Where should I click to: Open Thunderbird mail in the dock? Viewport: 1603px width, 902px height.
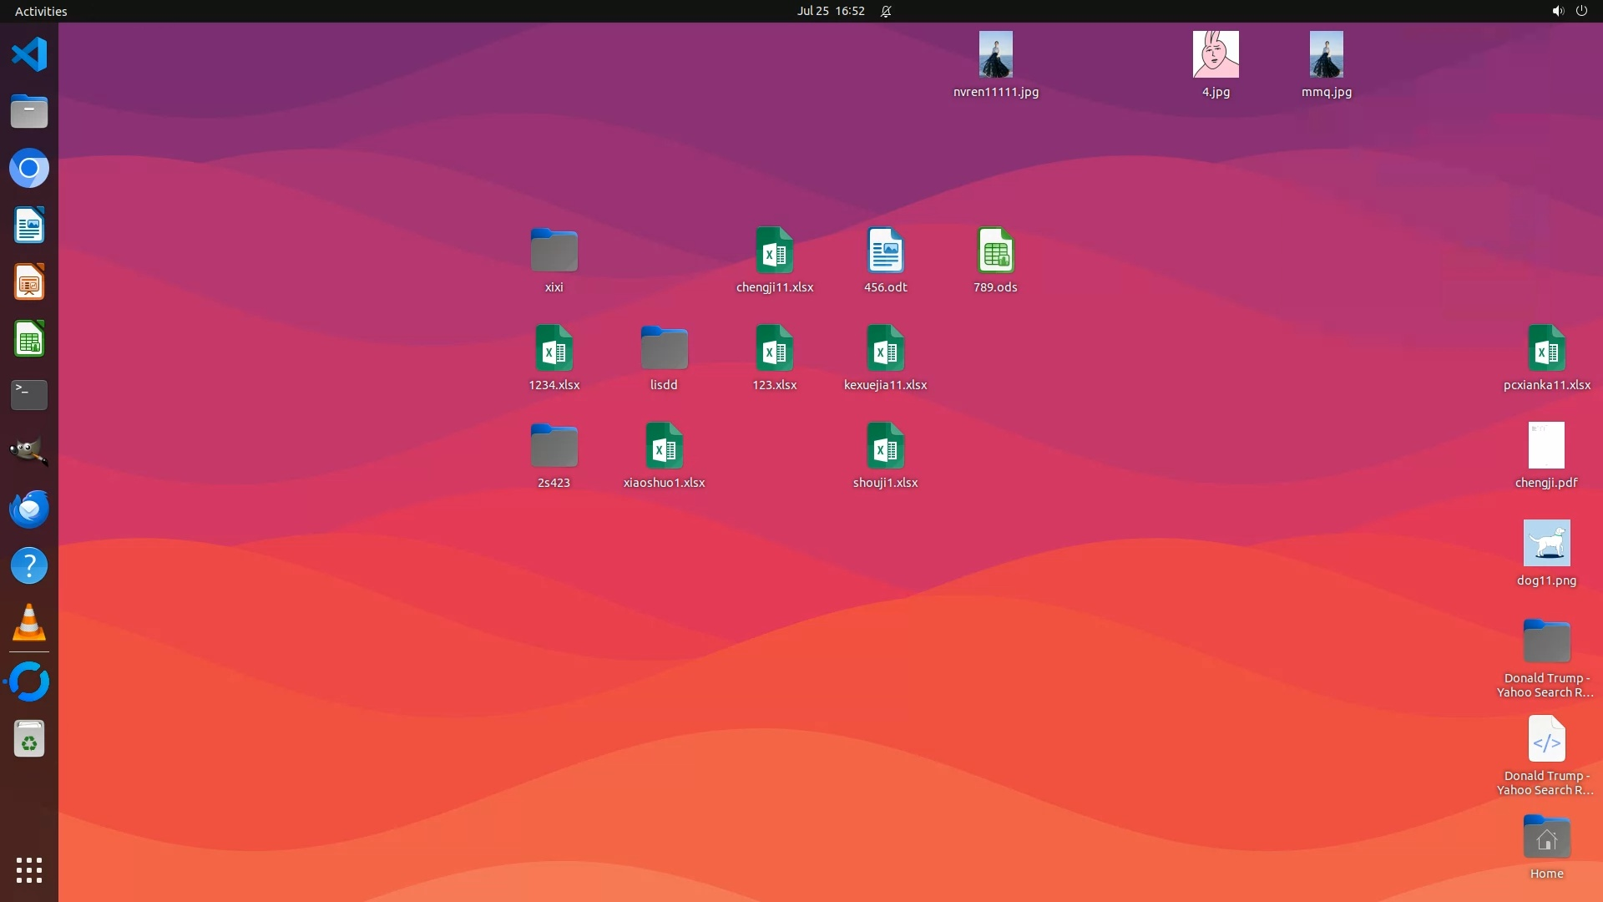coord(29,509)
